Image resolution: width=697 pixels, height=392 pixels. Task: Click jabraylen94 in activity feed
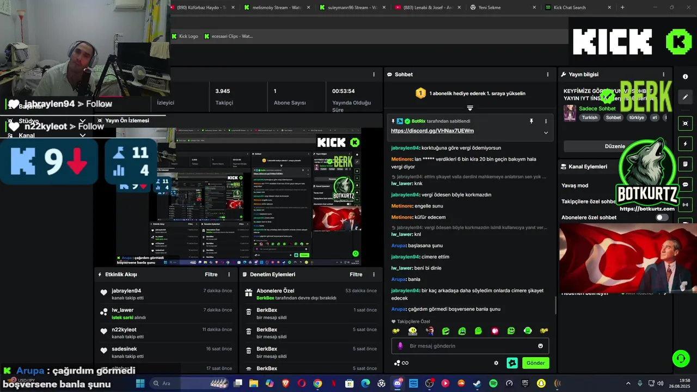126,291
